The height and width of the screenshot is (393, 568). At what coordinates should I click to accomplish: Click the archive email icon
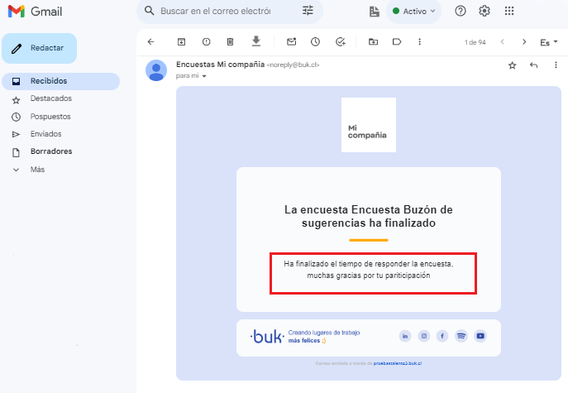(x=181, y=41)
